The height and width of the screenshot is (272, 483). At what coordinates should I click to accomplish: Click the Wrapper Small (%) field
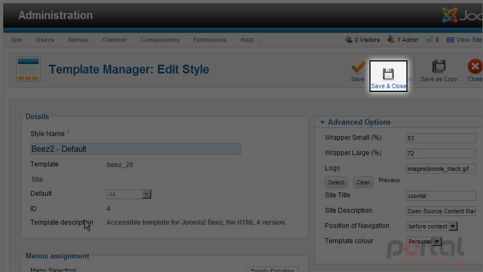(441, 138)
